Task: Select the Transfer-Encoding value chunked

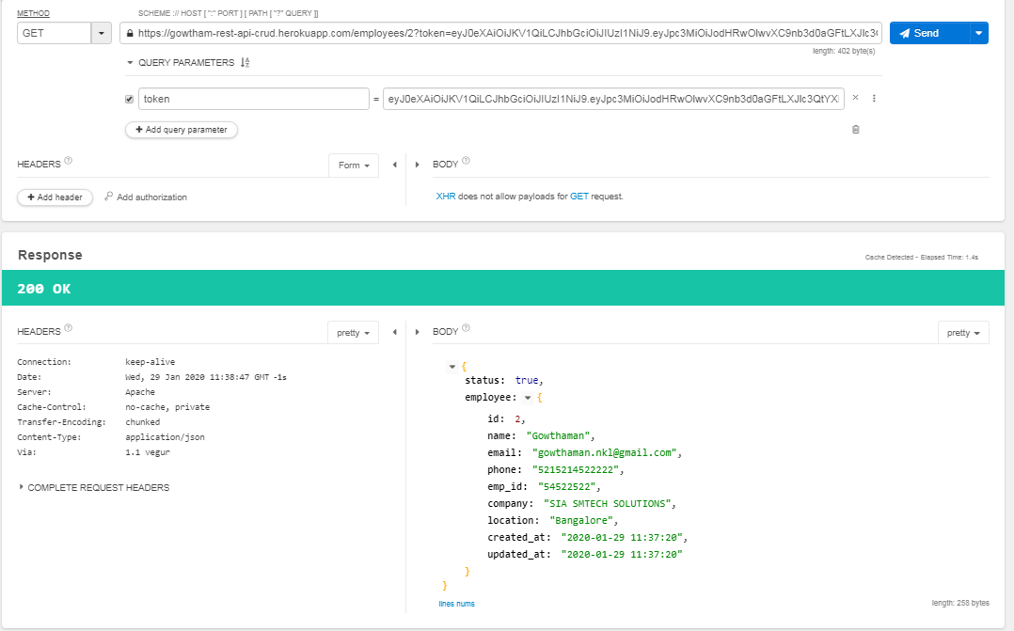Action: pos(143,422)
